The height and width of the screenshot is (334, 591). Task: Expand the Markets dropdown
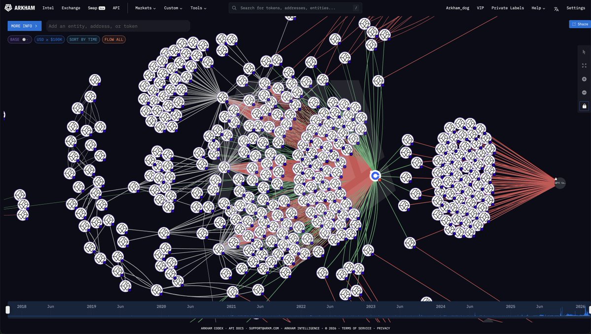click(x=145, y=8)
